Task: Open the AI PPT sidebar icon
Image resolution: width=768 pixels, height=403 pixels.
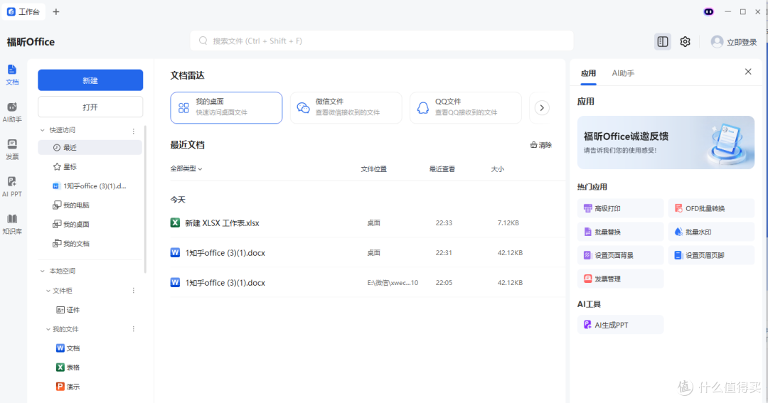Action: [x=12, y=186]
